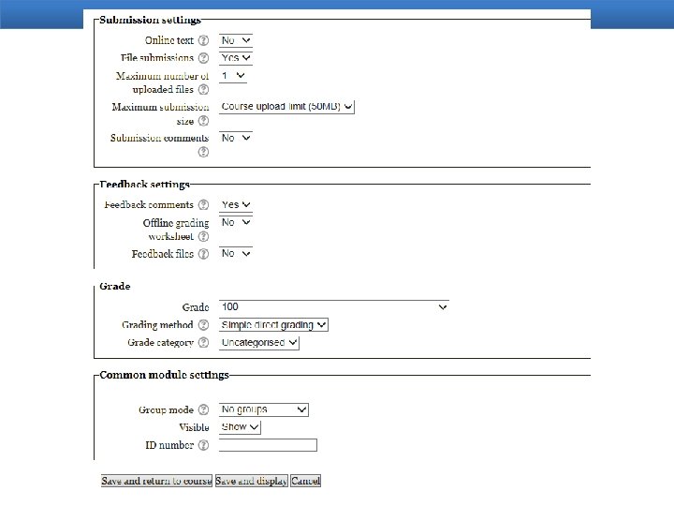
Task: Open Feedback files dropdown
Action: (x=236, y=253)
